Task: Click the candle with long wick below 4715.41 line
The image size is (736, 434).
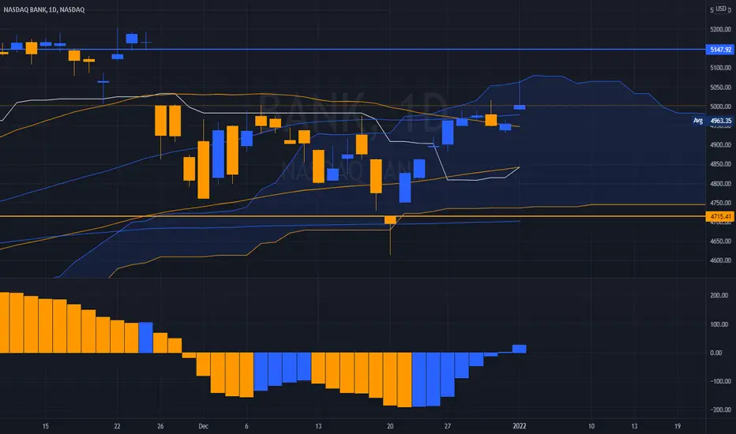Action: click(x=390, y=234)
